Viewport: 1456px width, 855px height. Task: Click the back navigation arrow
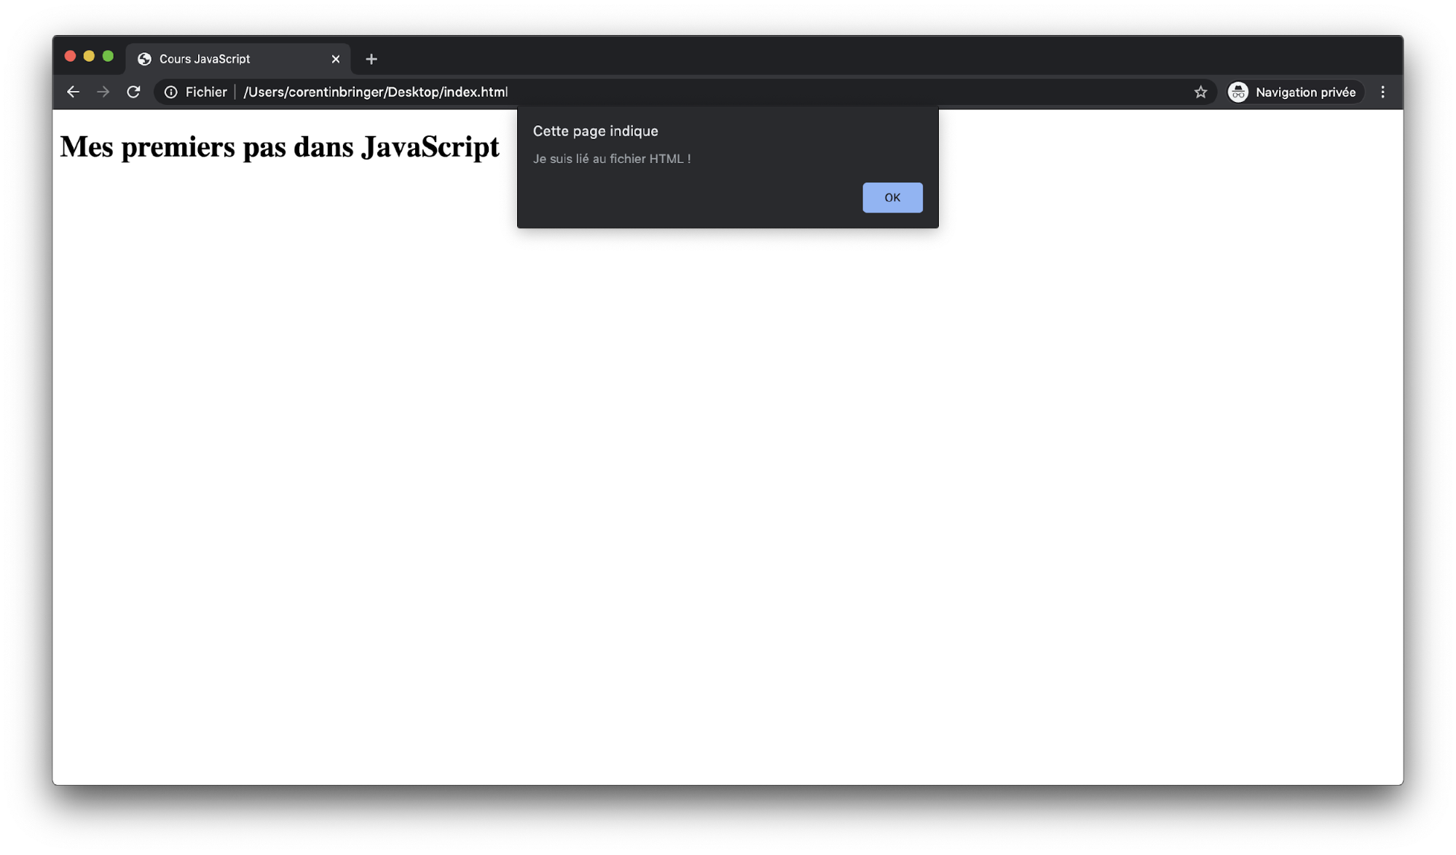pyautogui.click(x=73, y=92)
